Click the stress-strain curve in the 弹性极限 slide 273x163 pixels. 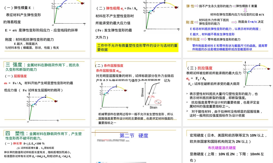point(161,16)
